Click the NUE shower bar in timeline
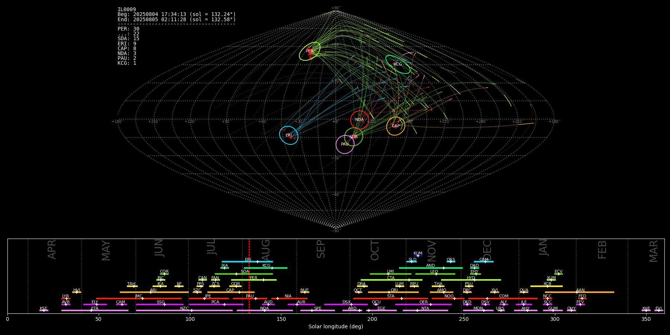Viewport: 670px width, 335px height. point(304,292)
